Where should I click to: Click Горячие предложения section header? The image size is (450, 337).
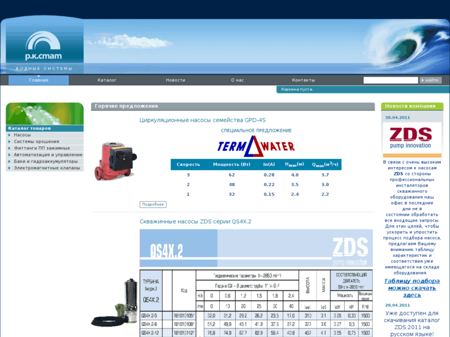(233, 106)
